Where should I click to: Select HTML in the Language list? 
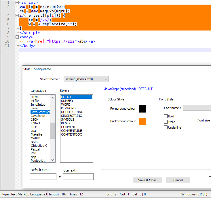tap(40, 97)
